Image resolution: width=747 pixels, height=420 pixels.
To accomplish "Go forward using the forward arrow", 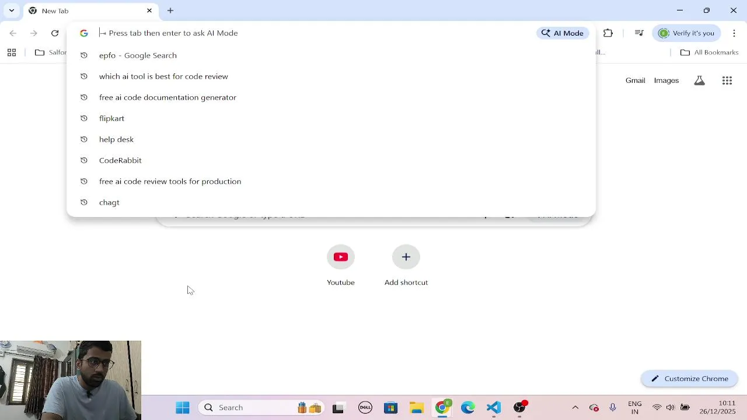I will pyautogui.click(x=34, y=33).
